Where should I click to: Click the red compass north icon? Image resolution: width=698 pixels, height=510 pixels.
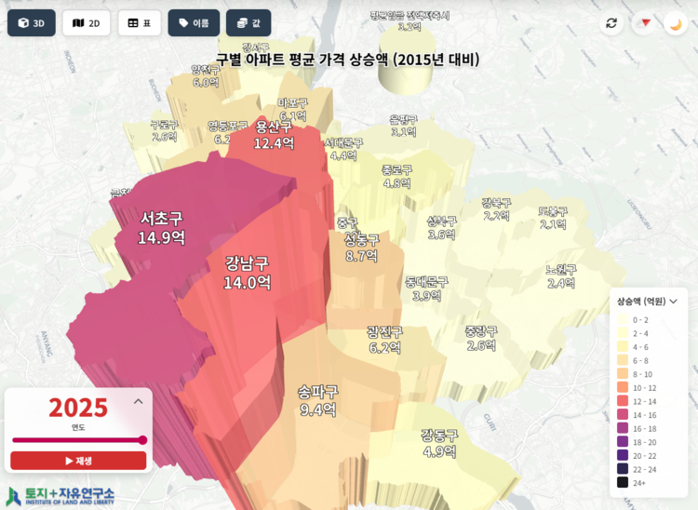(643, 23)
